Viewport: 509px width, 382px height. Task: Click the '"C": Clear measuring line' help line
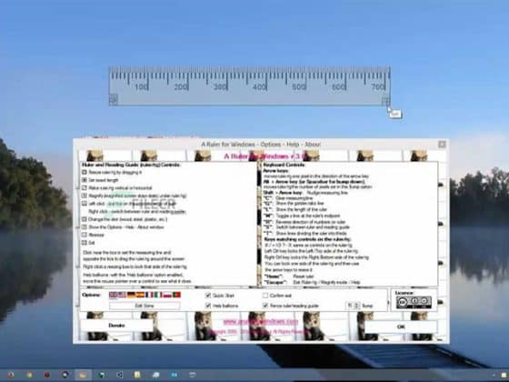point(289,198)
